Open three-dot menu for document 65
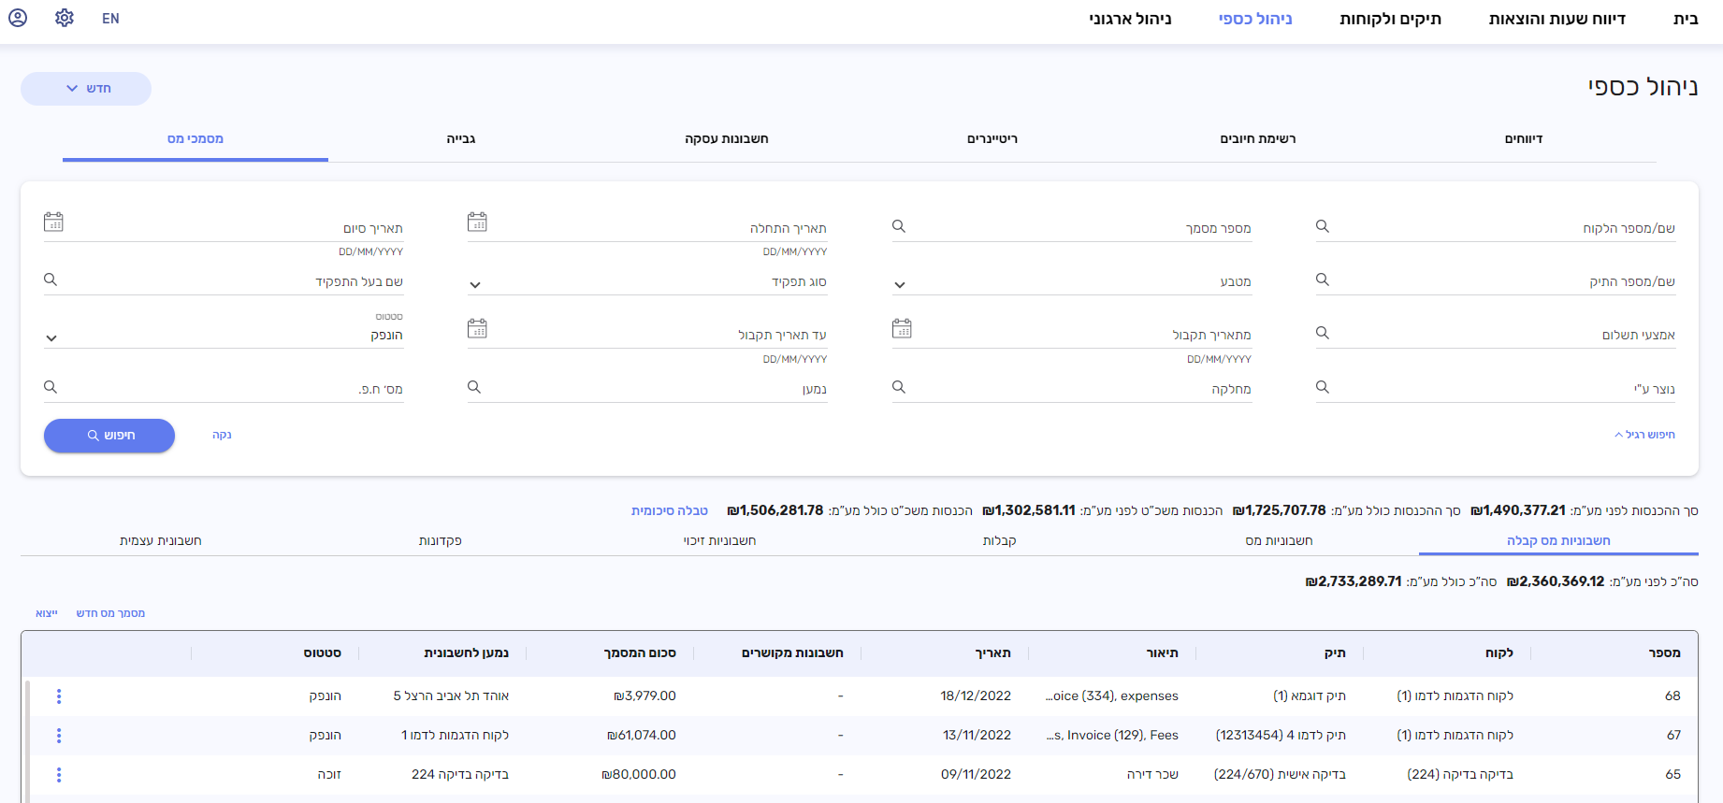 pyautogui.click(x=59, y=775)
